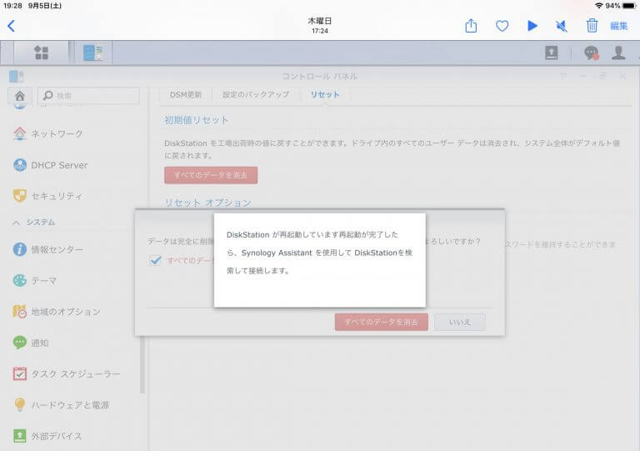Open the DSM main menu grid icon
This screenshot has height=451, width=640.
(x=41, y=53)
